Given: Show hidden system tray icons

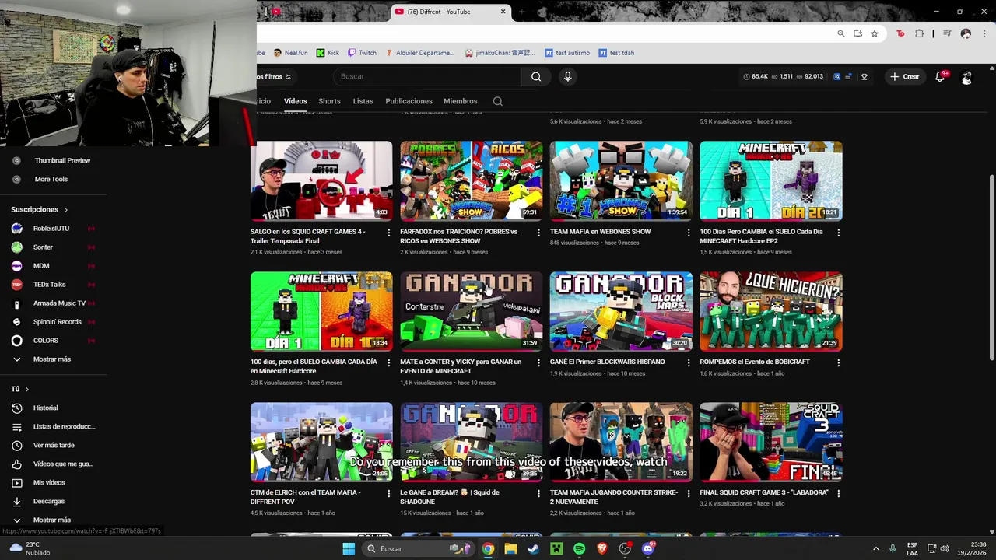Looking at the screenshot, I should point(875,548).
